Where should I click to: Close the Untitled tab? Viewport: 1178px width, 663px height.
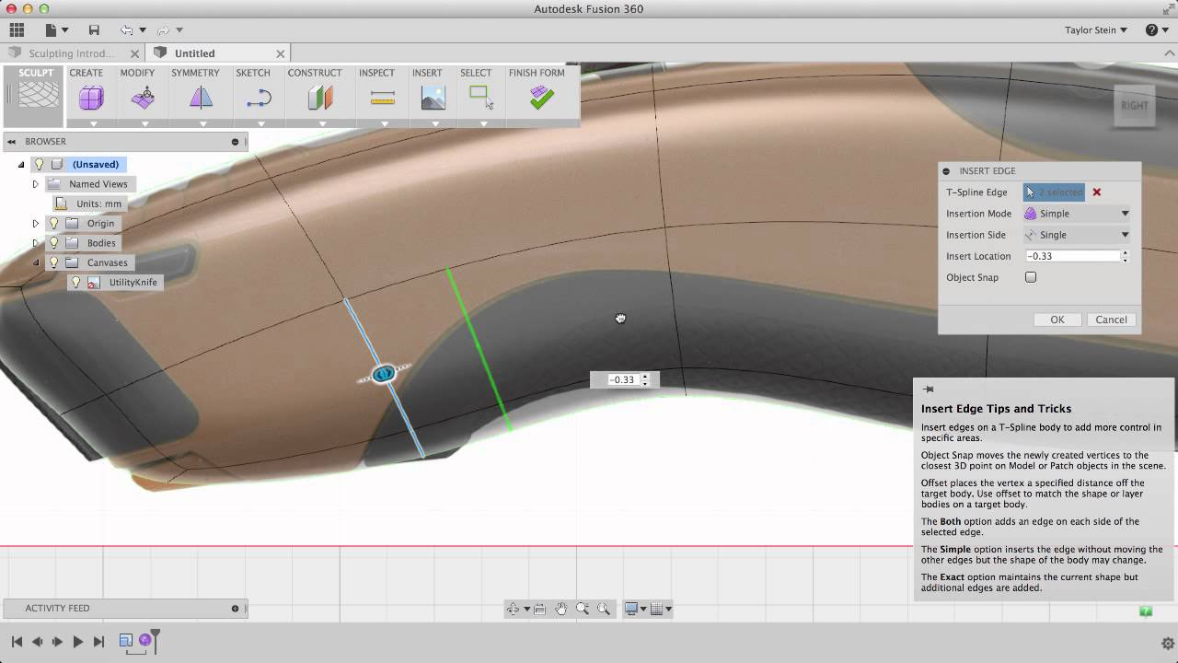point(281,53)
